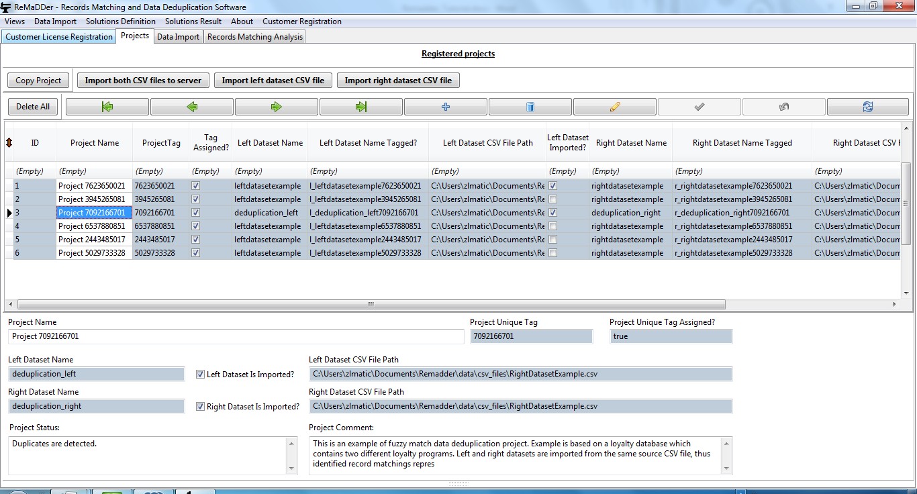Jump to last record navigation icon
Viewport: 917px width, 494px height.
click(361, 107)
